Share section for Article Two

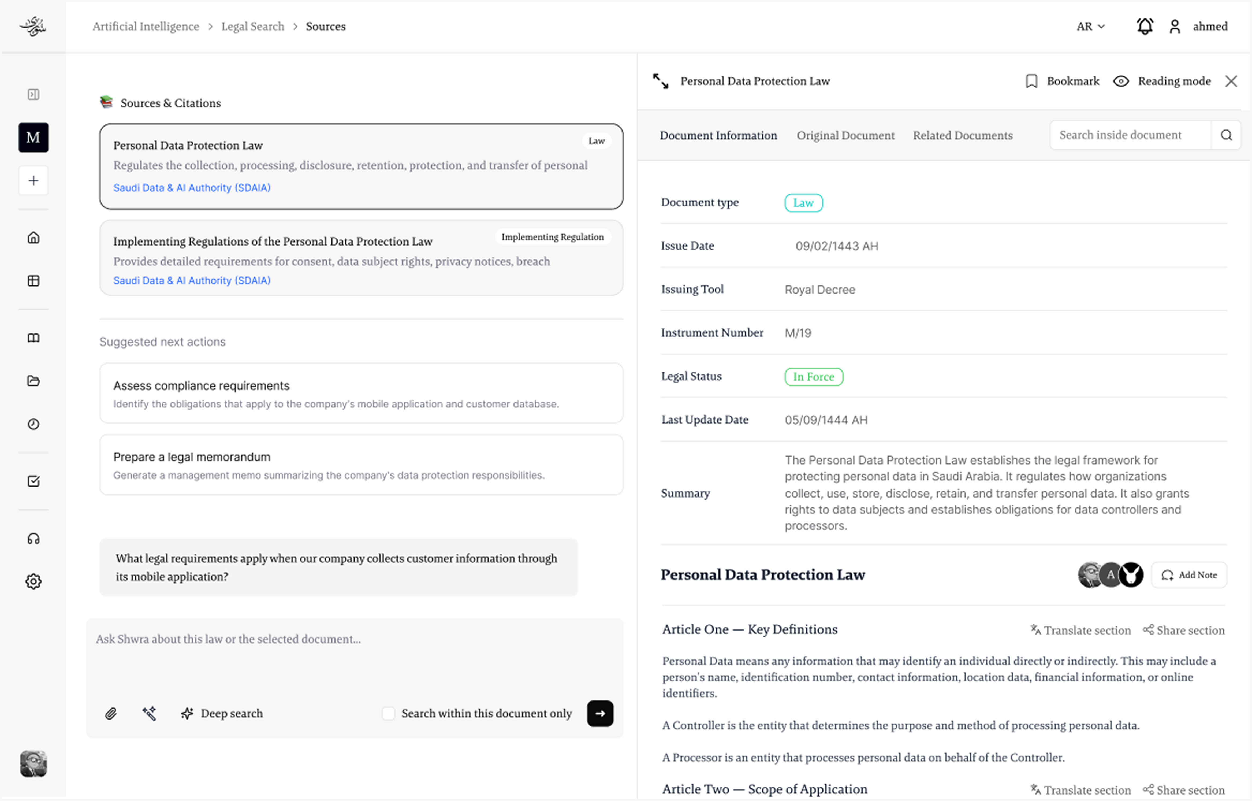coord(1183,790)
